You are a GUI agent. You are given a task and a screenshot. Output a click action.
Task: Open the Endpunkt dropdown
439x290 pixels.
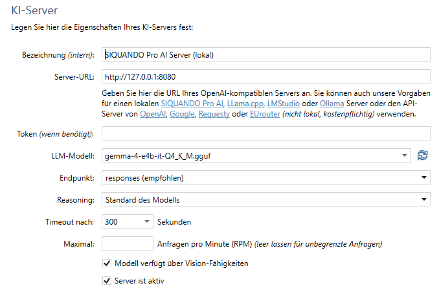pos(266,177)
